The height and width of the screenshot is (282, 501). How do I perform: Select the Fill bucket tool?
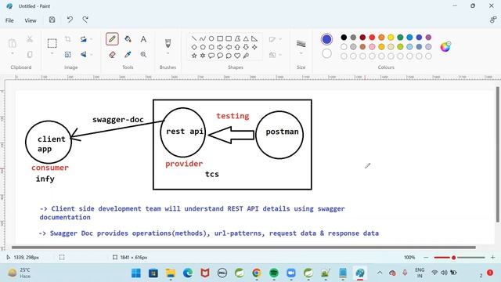pos(128,39)
